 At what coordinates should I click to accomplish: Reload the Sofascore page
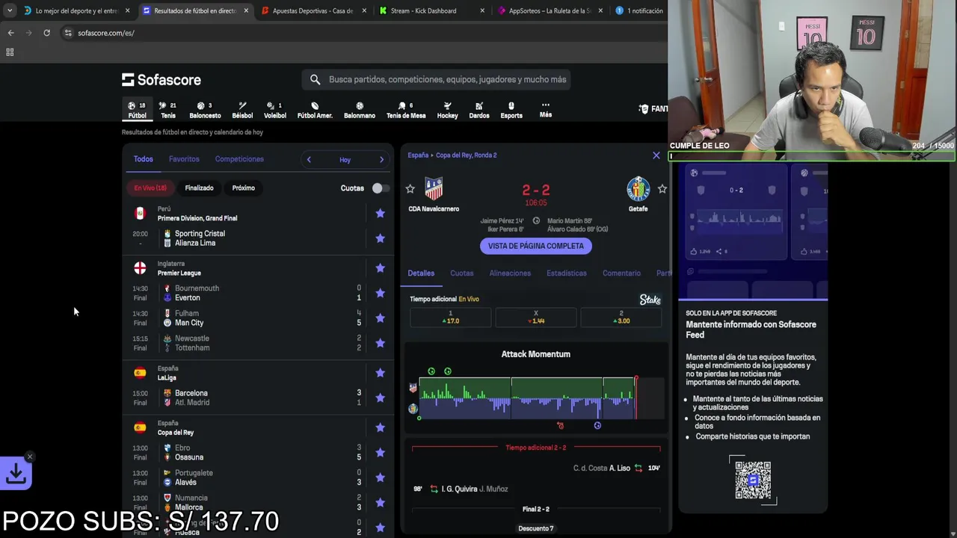coord(46,33)
